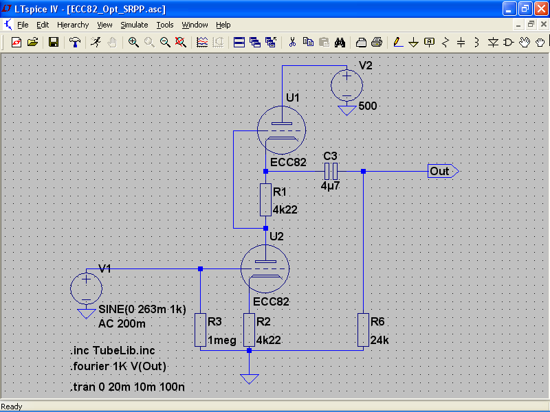Open the Hierarchy menu
The height and width of the screenshot is (412, 550).
coord(73,25)
